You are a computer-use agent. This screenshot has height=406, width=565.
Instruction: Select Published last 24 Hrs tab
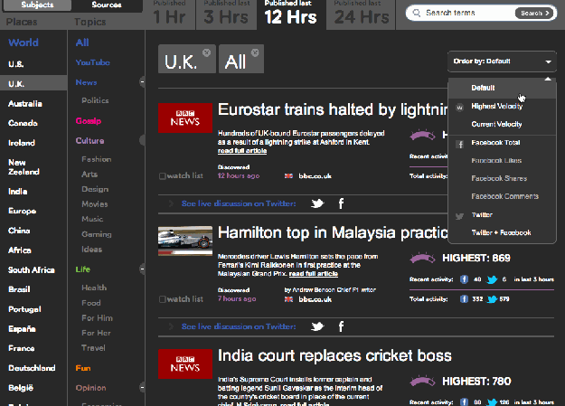(x=363, y=14)
